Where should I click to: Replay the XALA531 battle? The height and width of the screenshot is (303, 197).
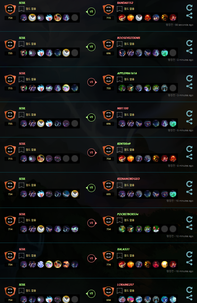(x=189, y=254)
